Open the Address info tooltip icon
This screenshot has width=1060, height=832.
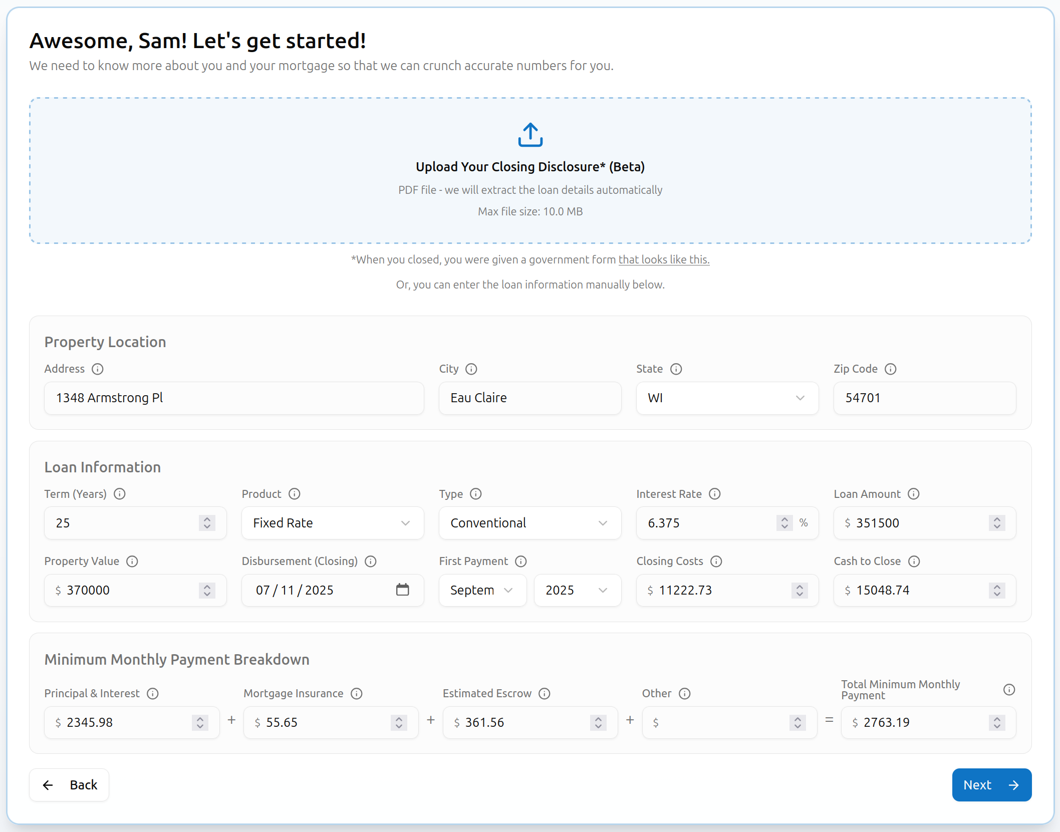pyautogui.click(x=98, y=369)
